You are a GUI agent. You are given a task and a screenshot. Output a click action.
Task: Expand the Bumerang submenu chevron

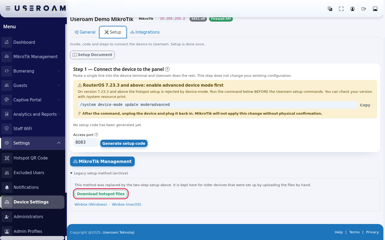(59, 71)
